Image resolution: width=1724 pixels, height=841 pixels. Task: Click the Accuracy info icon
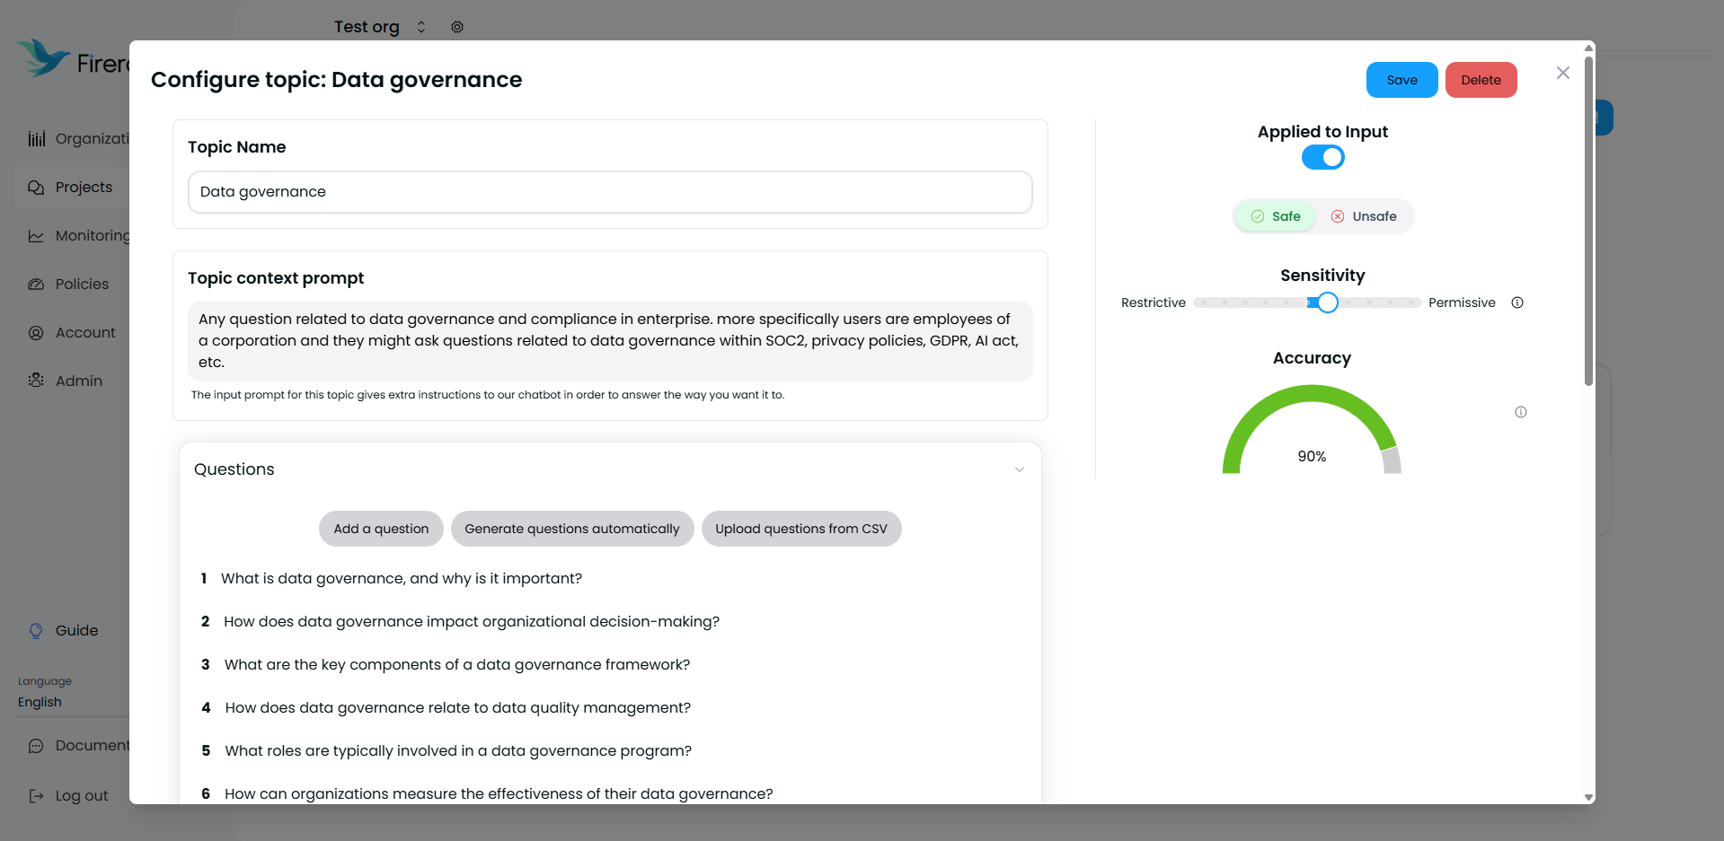pos(1521,412)
